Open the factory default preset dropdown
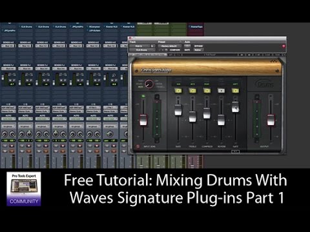This screenshot has width=310, height=232. click(170, 46)
